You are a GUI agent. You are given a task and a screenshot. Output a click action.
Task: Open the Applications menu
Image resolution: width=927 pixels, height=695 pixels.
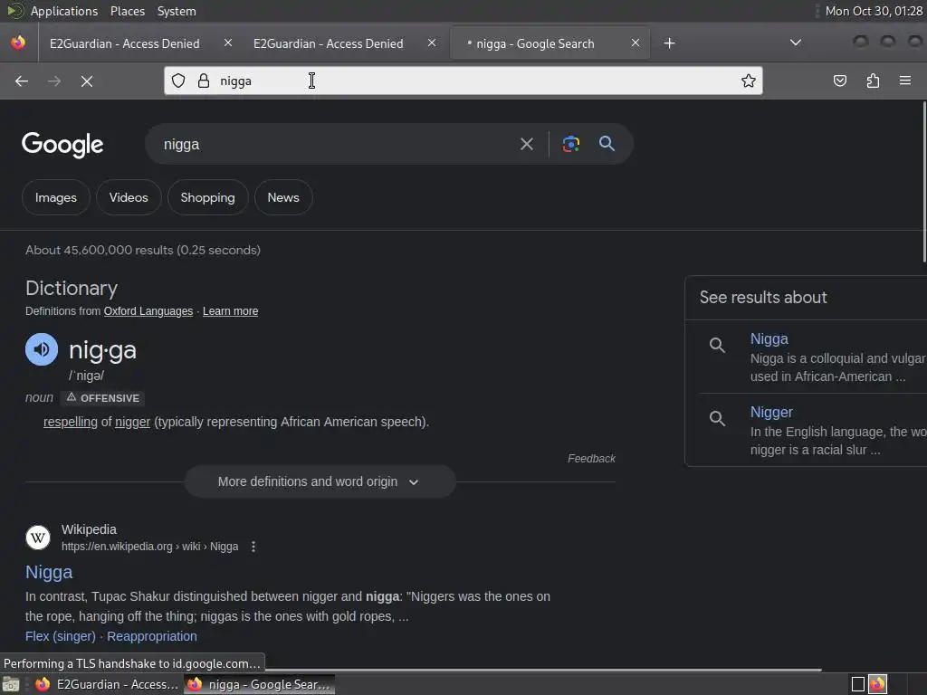(64, 11)
